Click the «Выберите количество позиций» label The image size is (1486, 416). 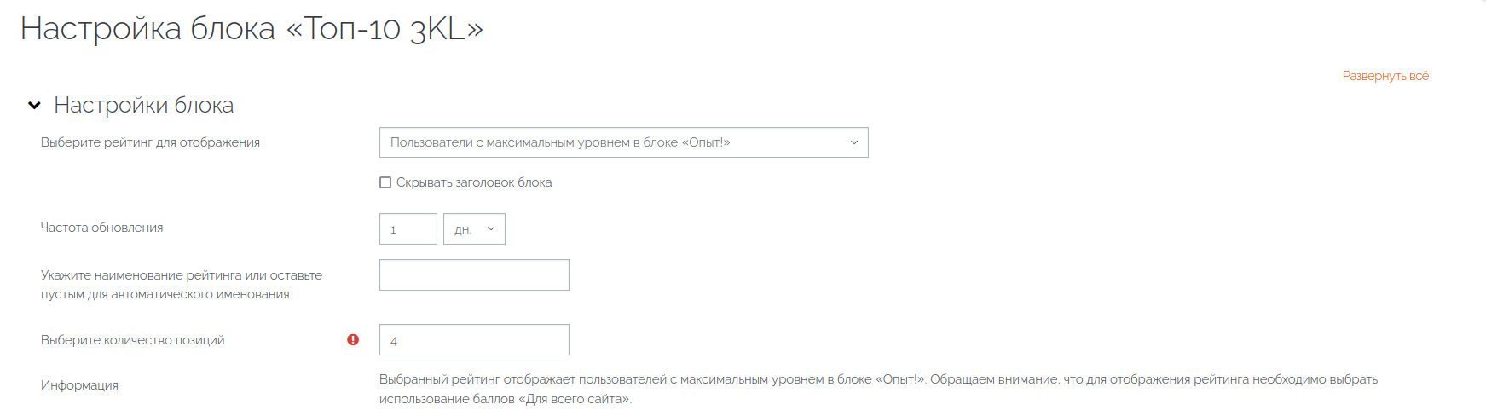(132, 340)
